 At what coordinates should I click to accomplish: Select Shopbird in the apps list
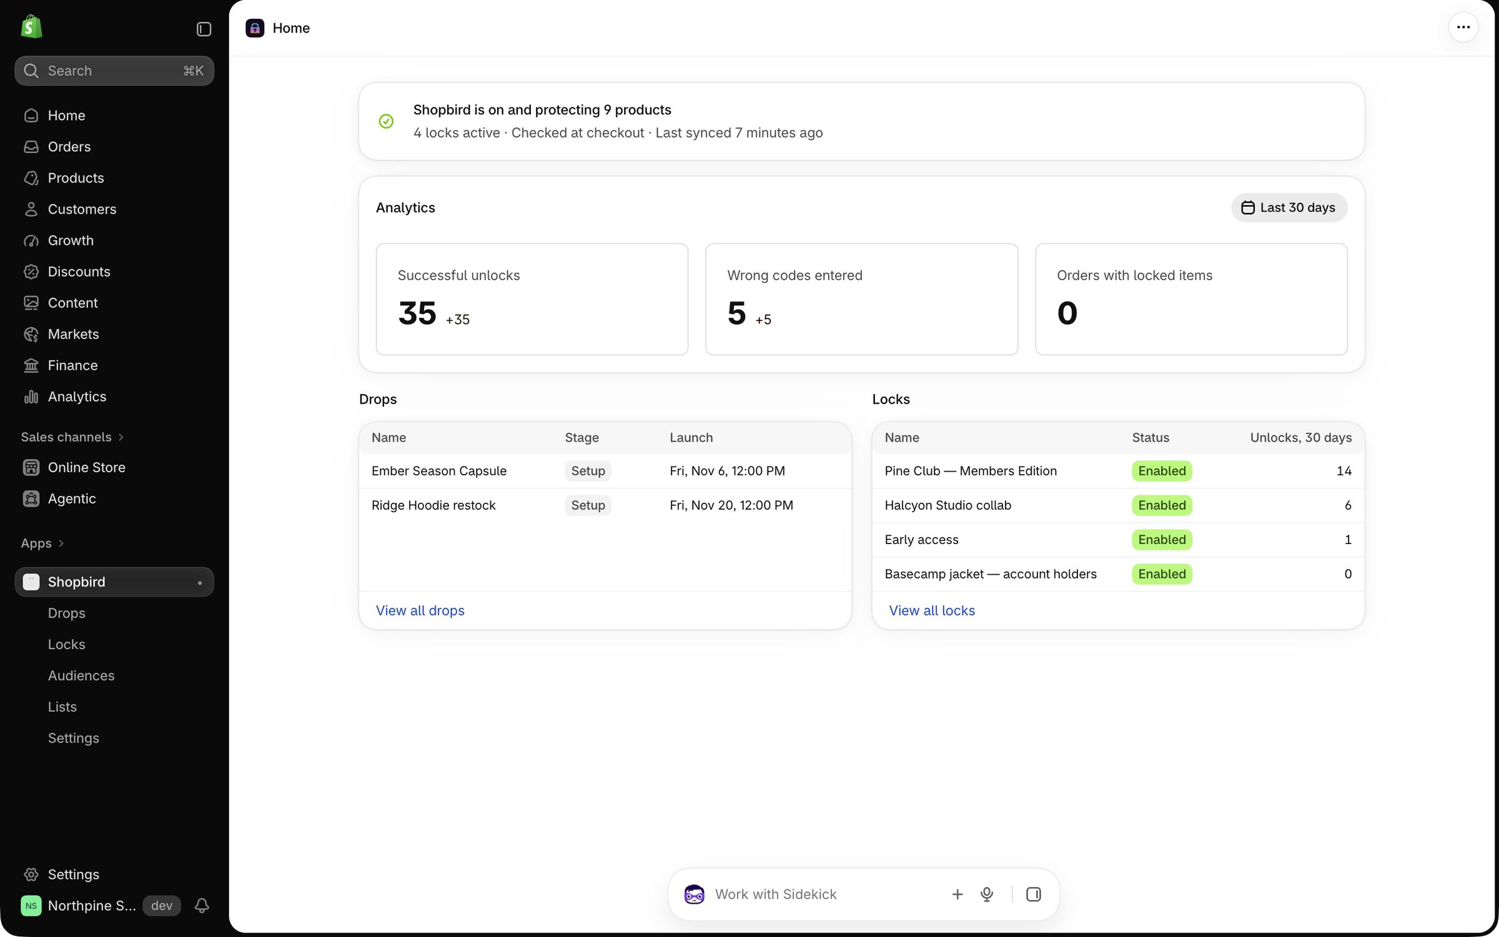[114, 582]
